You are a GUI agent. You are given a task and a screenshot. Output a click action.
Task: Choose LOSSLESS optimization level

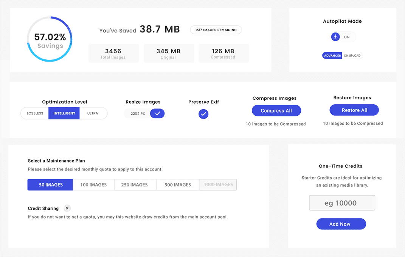pyautogui.click(x=35, y=113)
